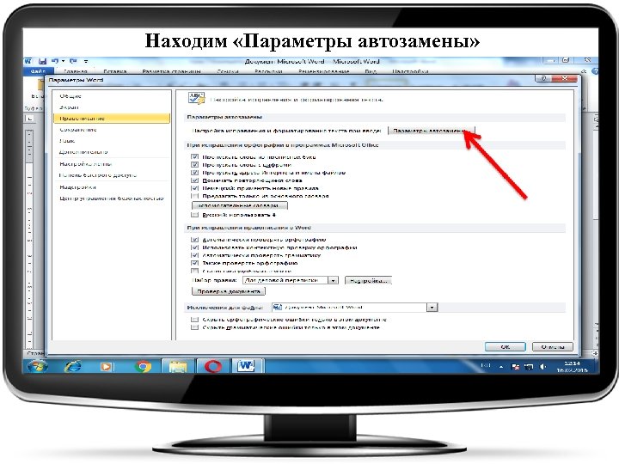The image size is (619, 464).
Task: Click the Настройка button beside rules set
Action: (x=368, y=280)
